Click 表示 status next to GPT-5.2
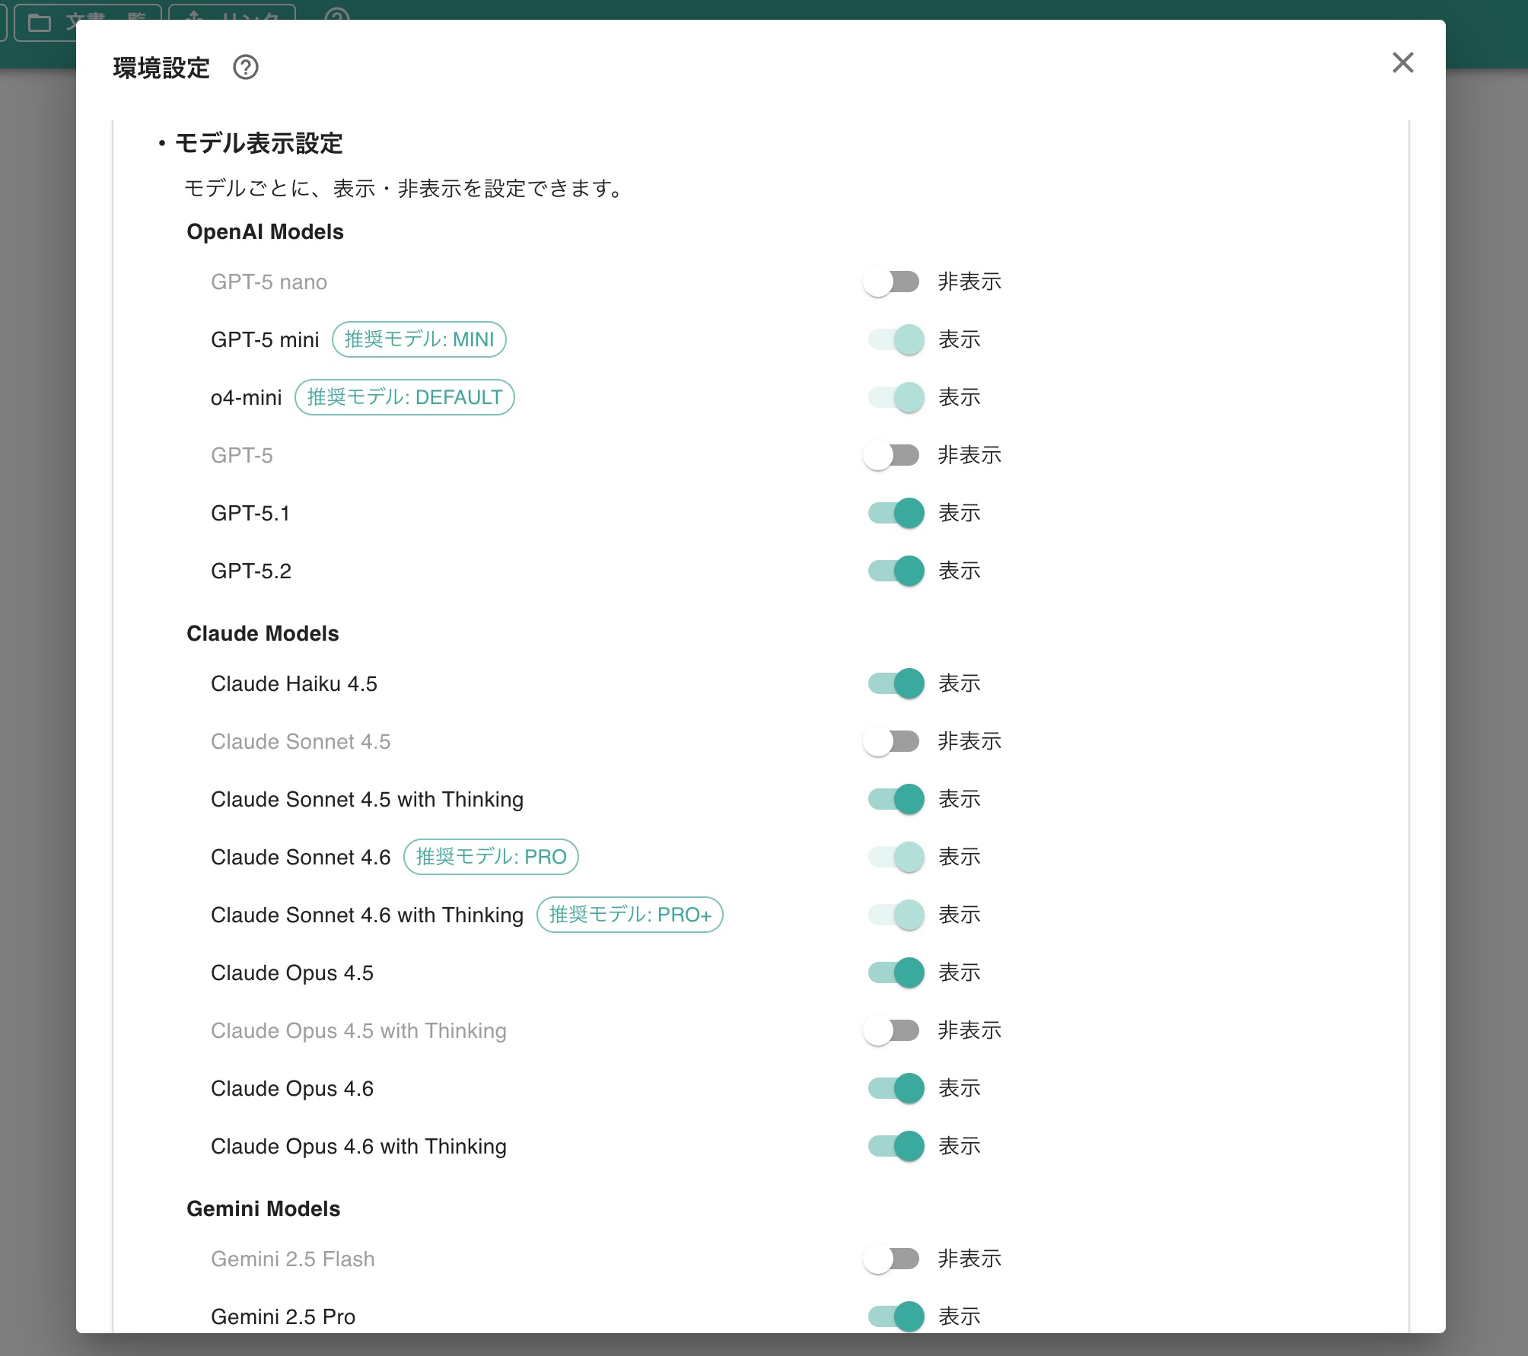 coord(960,571)
